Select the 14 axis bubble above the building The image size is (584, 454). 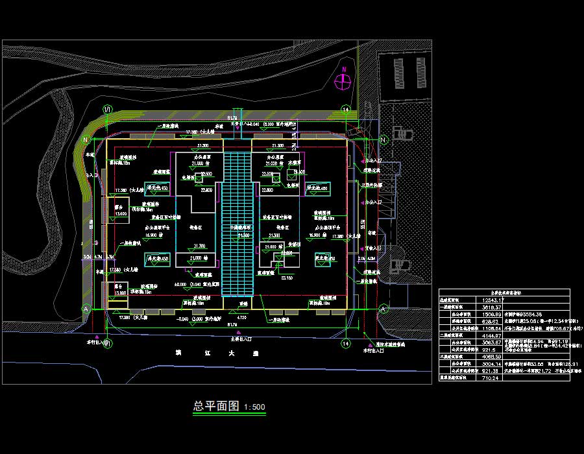[x=346, y=110]
